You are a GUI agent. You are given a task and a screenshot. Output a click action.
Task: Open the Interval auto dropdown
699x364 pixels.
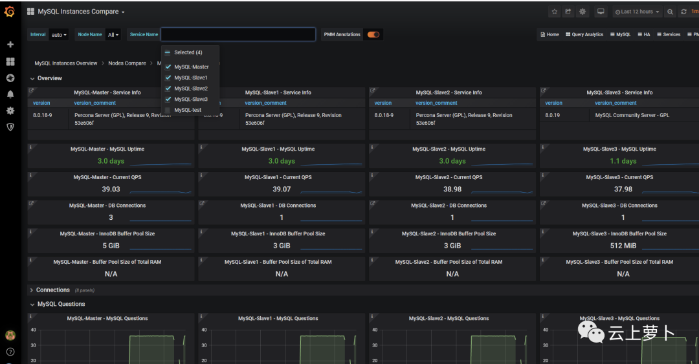59,34
